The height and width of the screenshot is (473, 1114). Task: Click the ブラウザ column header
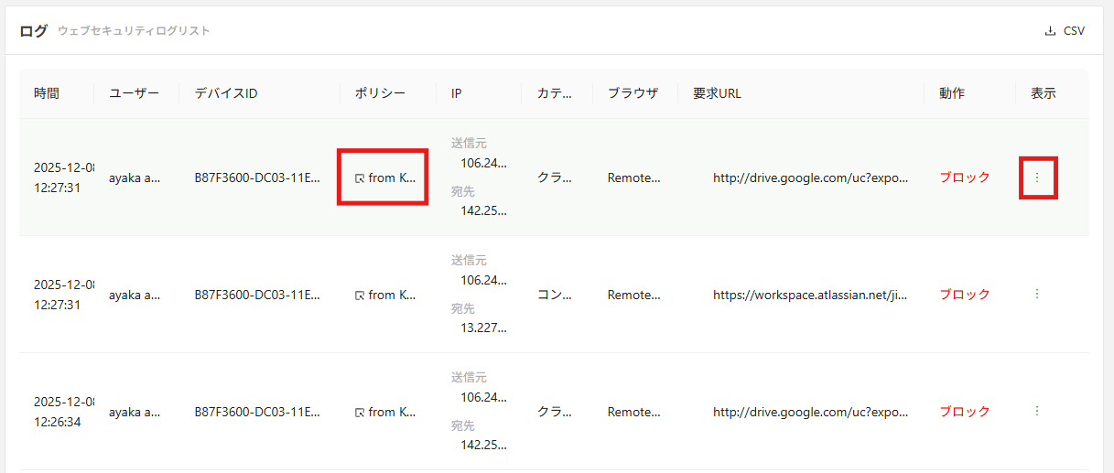point(633,93)
